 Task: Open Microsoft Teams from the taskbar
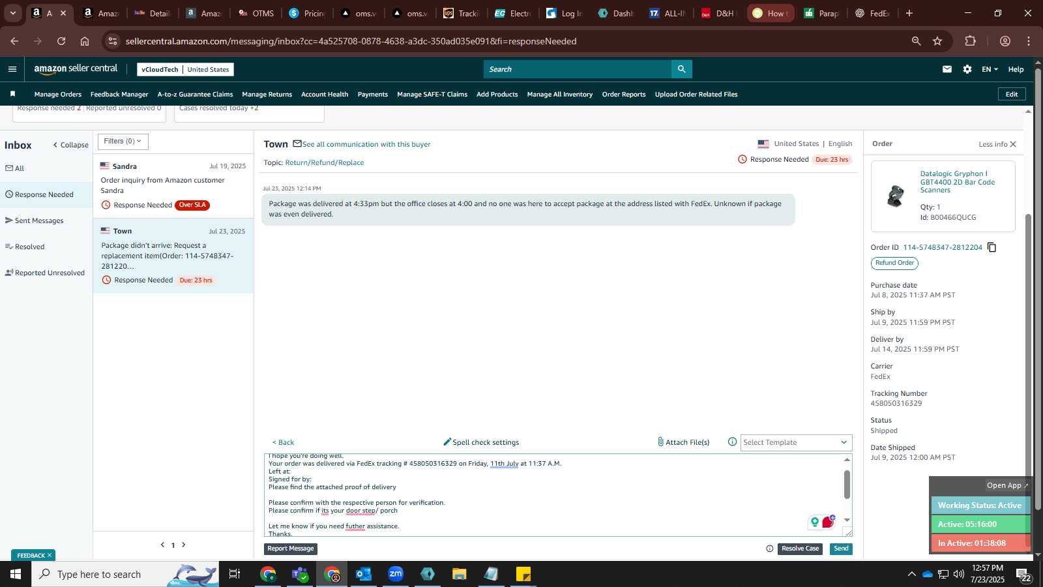(x=300, y=574)
